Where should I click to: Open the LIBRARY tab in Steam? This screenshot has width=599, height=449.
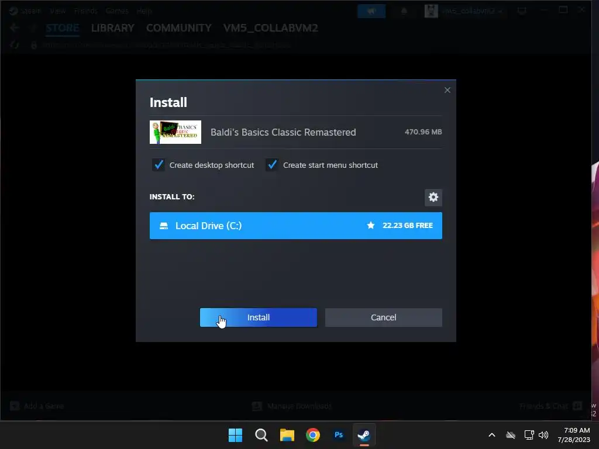click(113, 28)
